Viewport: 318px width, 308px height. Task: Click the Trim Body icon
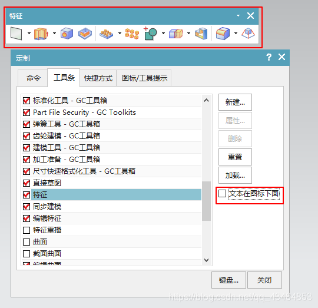[176, 34]
